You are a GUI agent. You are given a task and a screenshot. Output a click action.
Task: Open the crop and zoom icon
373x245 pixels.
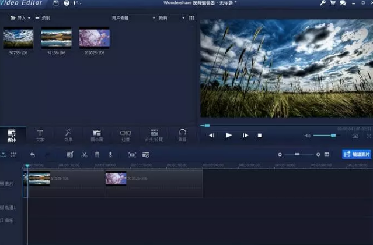[133, 155]
